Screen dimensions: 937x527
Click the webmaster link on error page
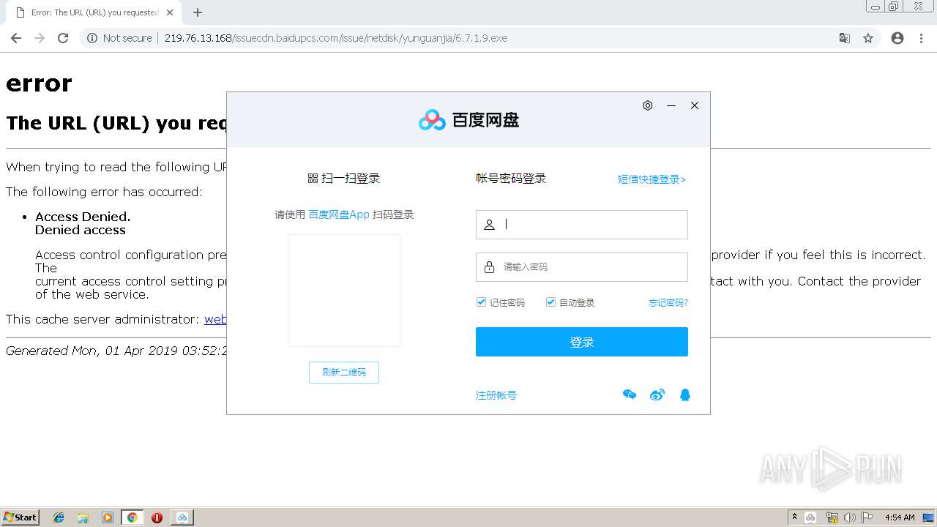(x=215, y=319)
